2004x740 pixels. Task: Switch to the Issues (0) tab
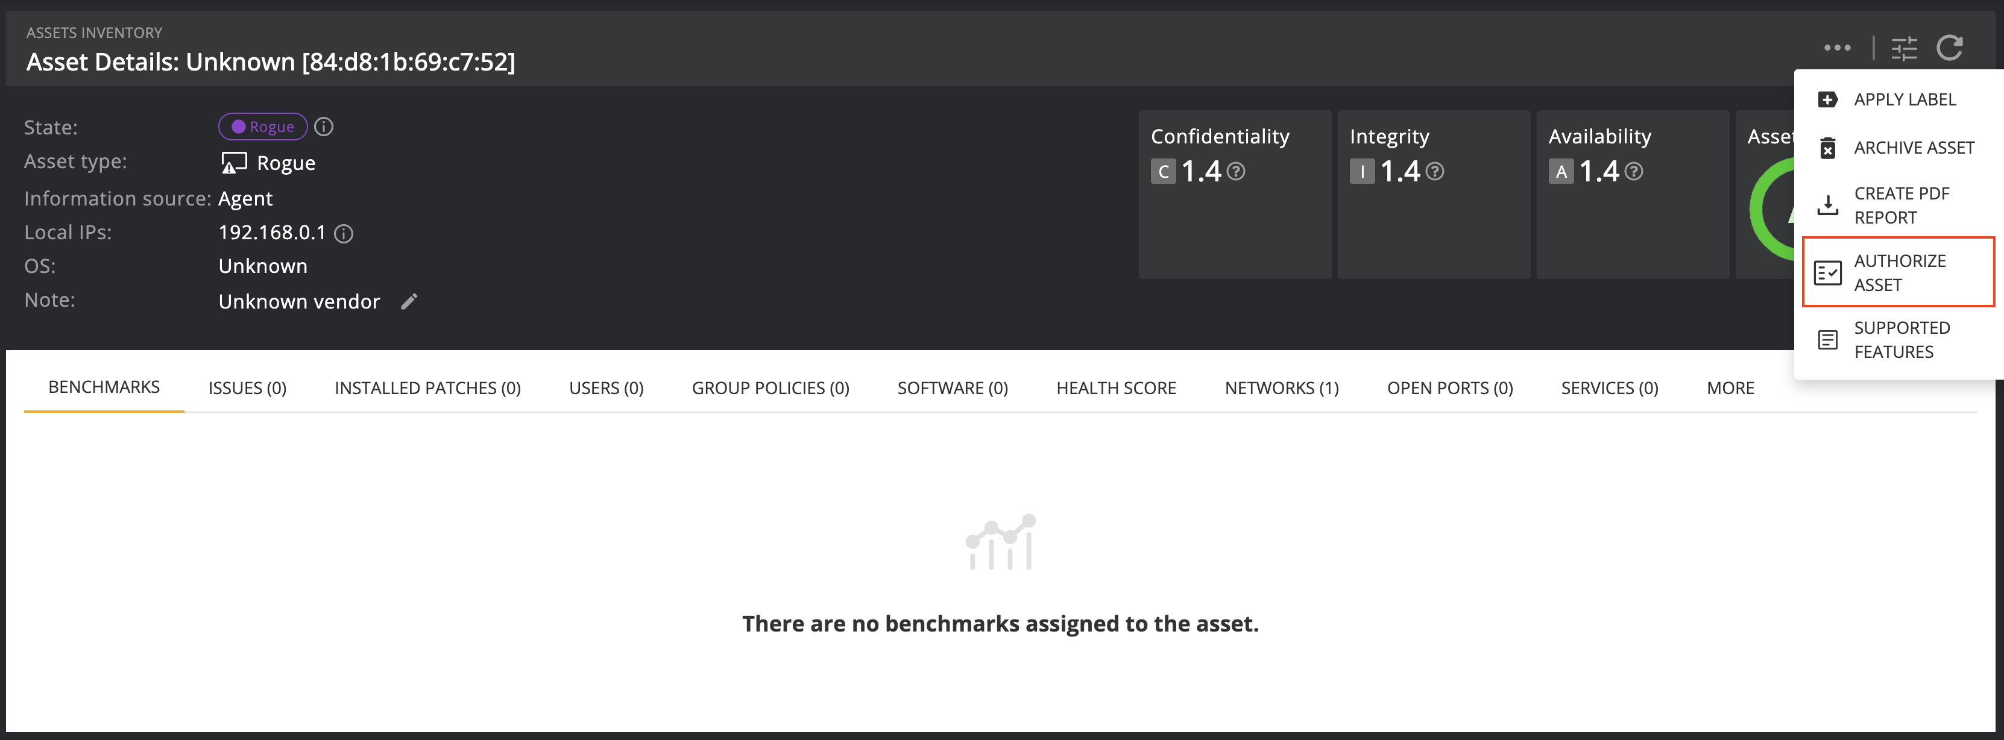247,388
